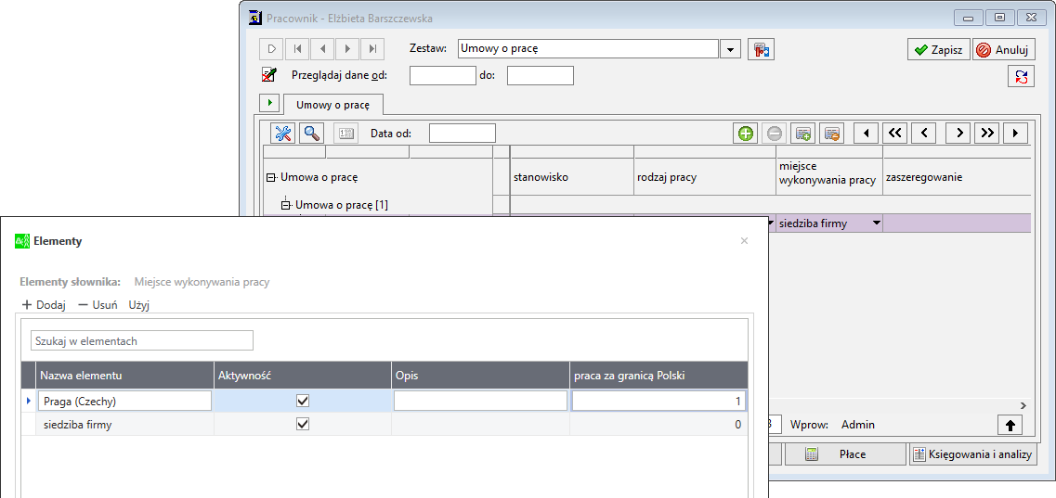Click the double-right arrow navigation icon
Viewport: 1056px width, 498px height.
coord(987,134)
